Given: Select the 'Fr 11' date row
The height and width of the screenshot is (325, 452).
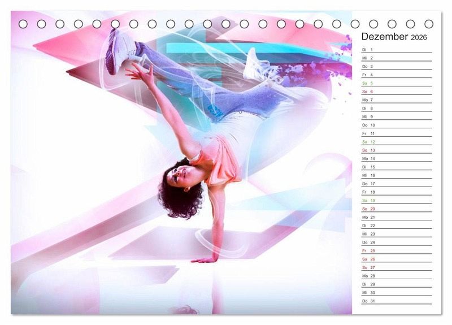Looking at the screenshot, I should point(397,133).
